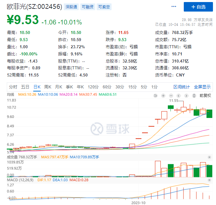Click the current price ¥9.53

[23, 20]
